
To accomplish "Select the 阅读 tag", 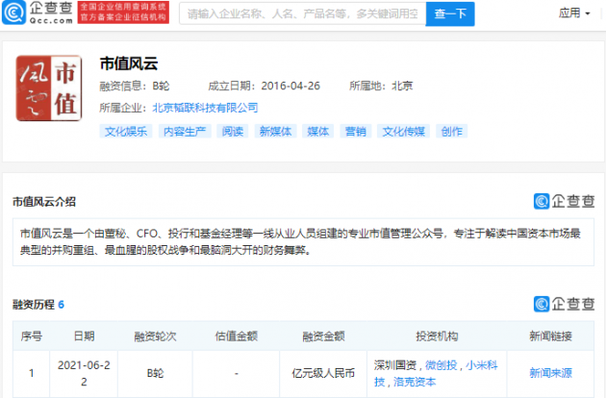I will (x=233, y=132).
